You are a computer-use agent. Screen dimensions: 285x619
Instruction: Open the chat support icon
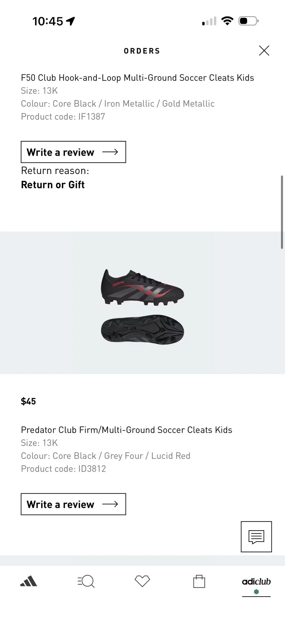click(256, 536)
